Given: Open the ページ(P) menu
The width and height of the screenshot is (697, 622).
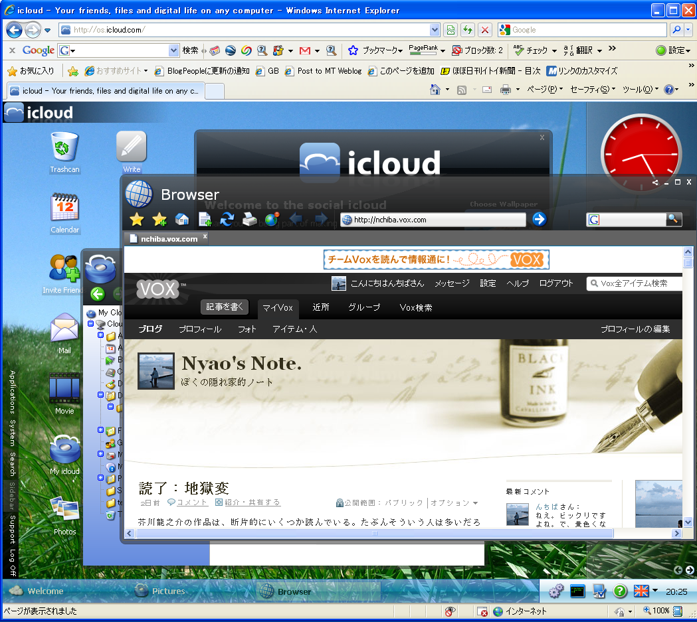Looking at the screenshot, I should [545, 90].
